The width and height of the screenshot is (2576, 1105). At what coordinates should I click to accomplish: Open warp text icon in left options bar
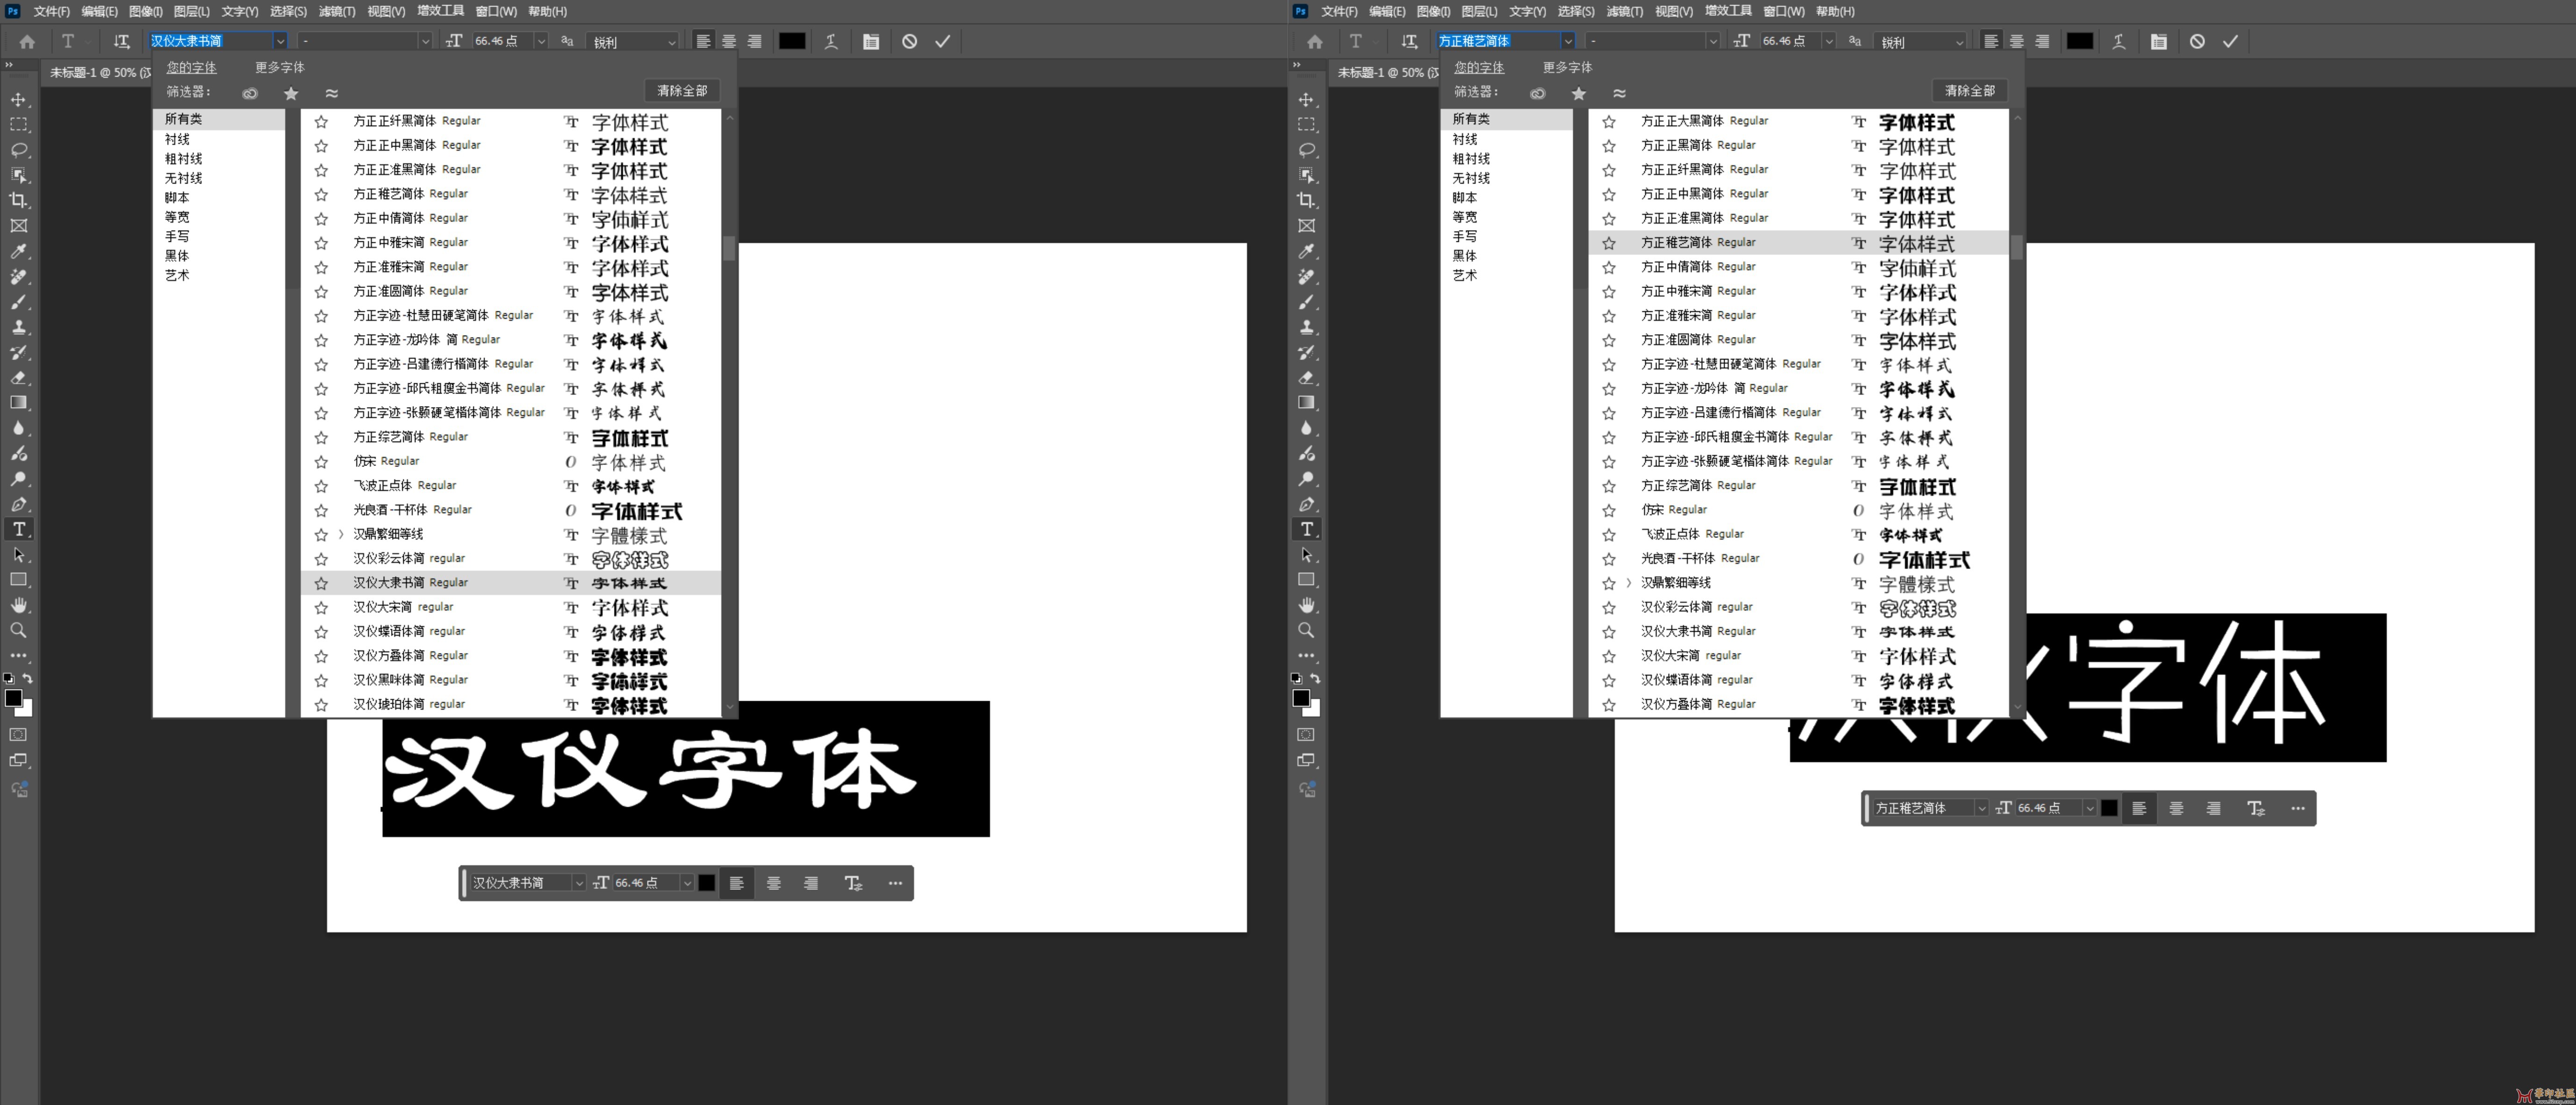pyautogui.click(x=831, y=41)
